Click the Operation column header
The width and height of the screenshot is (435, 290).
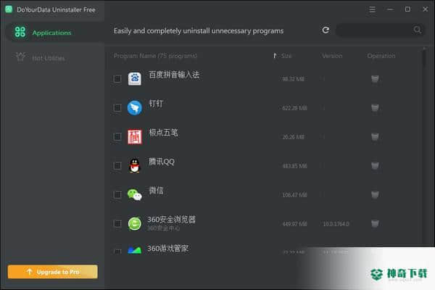pos(381,56)
